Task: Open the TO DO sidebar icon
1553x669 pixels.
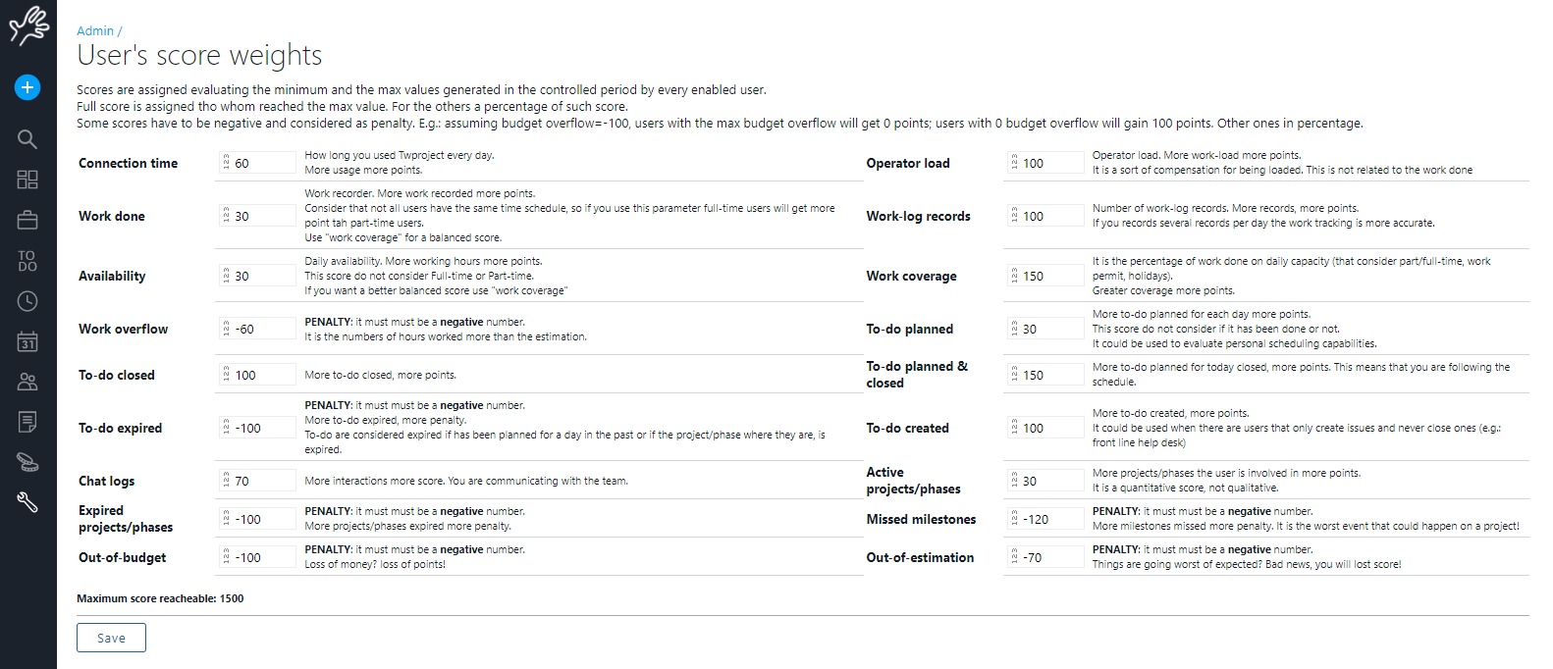Action: (27, 261)
